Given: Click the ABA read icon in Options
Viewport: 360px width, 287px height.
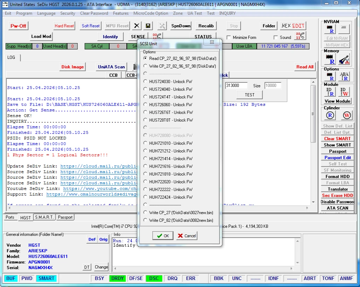Looking at the screenshot, I should pos(344,76).
